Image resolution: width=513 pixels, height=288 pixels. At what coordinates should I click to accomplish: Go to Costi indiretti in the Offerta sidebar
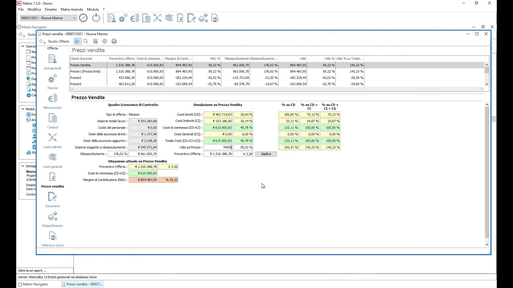(x=53, y=140)
